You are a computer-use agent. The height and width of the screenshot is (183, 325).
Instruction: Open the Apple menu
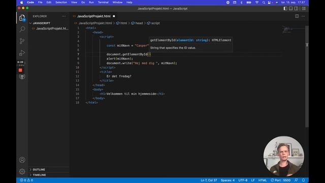tap(21, 3)
